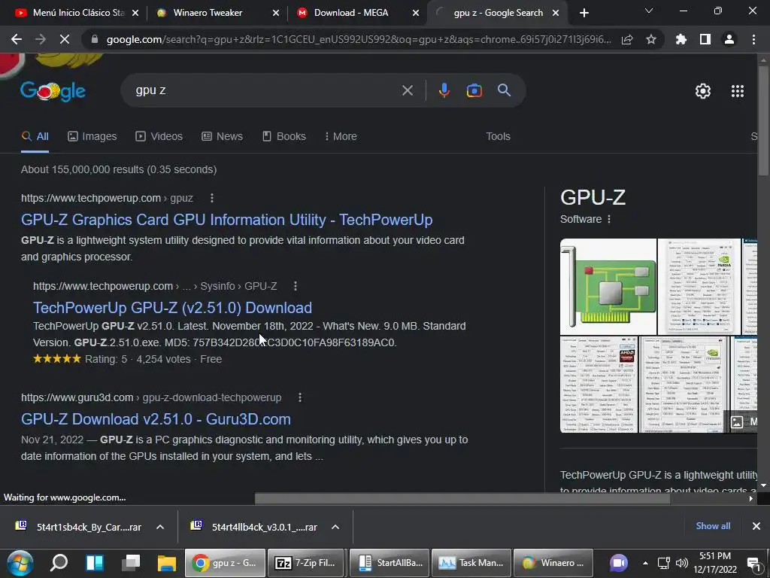Image resolution: width=770 pixels, height=578 pixels.
Task: Open the Chrome extensions puzzle icon
Action: 681,39
